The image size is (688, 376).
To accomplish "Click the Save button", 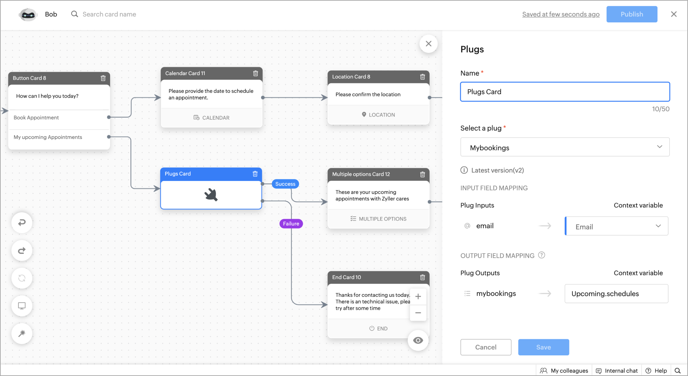I will tap(543, 347).
